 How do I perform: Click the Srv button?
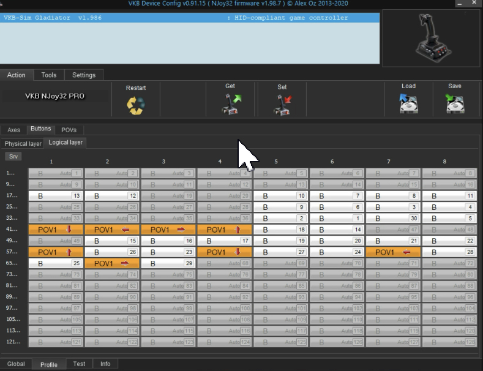pyautogui.click(x=13, y=156)
